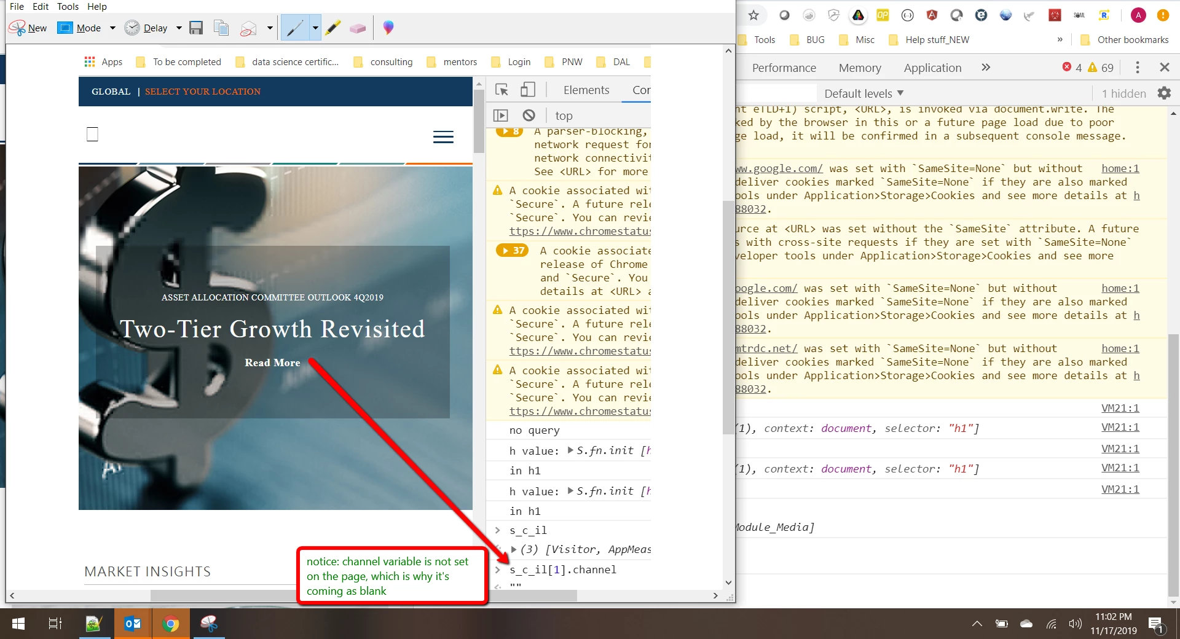This screenshot has height=639, width=1180.
Task: Click the R extension icon with yellow arrows
Action: click(x=1104, y=15)
